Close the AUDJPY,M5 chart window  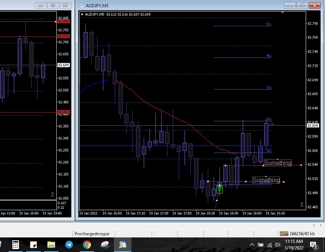coord(315,5)
